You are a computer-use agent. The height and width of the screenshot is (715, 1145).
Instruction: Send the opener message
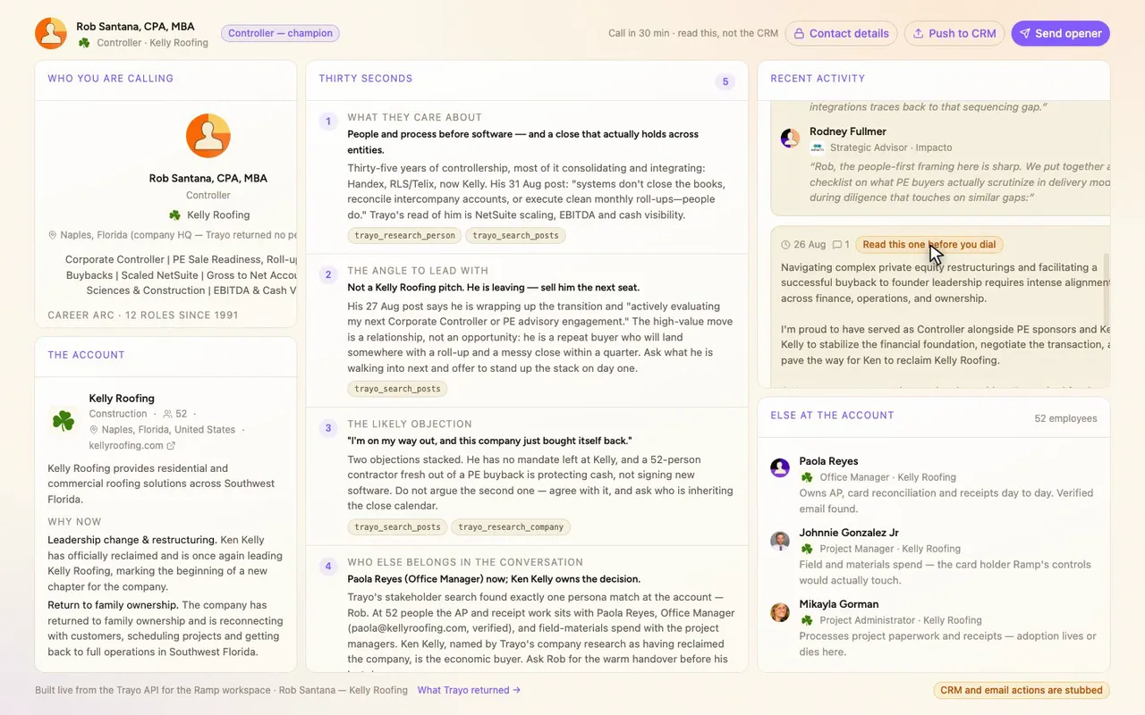click(x=1060, y=34)
